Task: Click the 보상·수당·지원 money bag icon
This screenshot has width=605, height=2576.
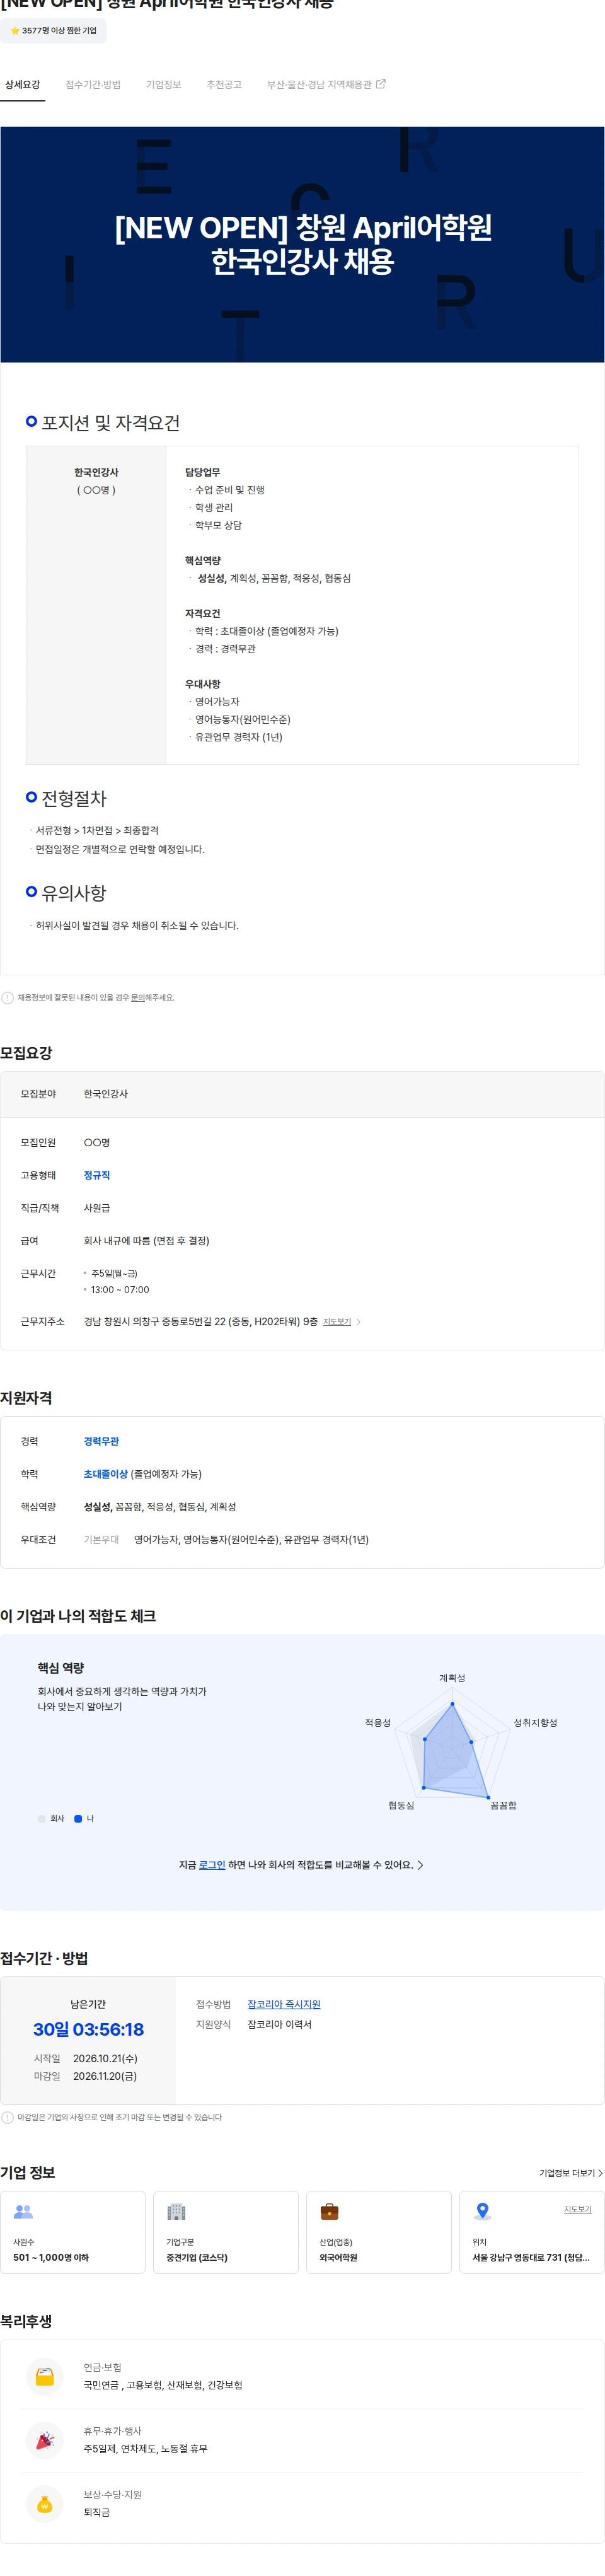Action: (44, 2505)
